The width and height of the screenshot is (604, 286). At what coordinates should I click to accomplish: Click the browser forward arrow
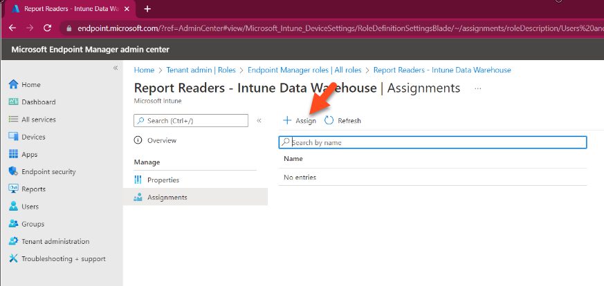click(x=30, y=28)
